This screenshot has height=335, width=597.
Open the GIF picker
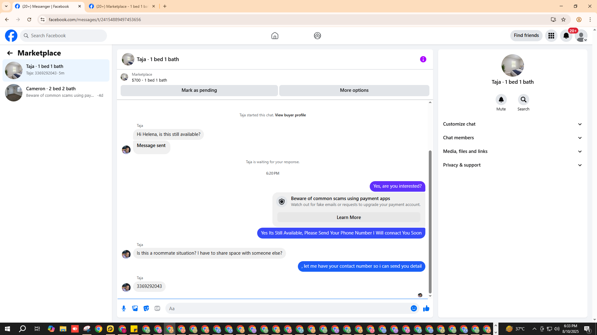pyautogui.click(x=157, y=308)
